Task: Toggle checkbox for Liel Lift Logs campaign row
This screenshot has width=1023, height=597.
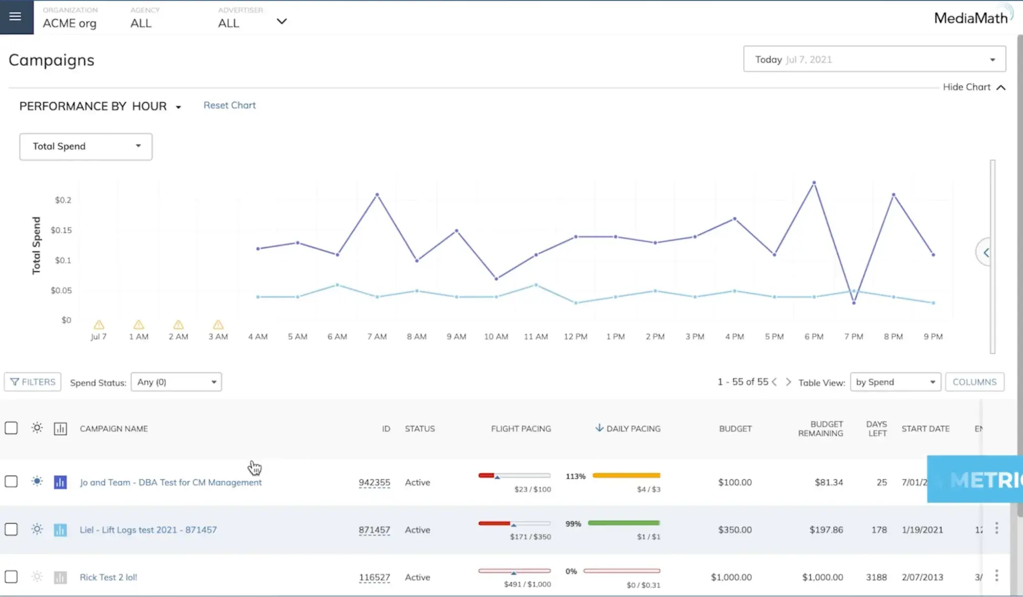Action: coord(11,529)
